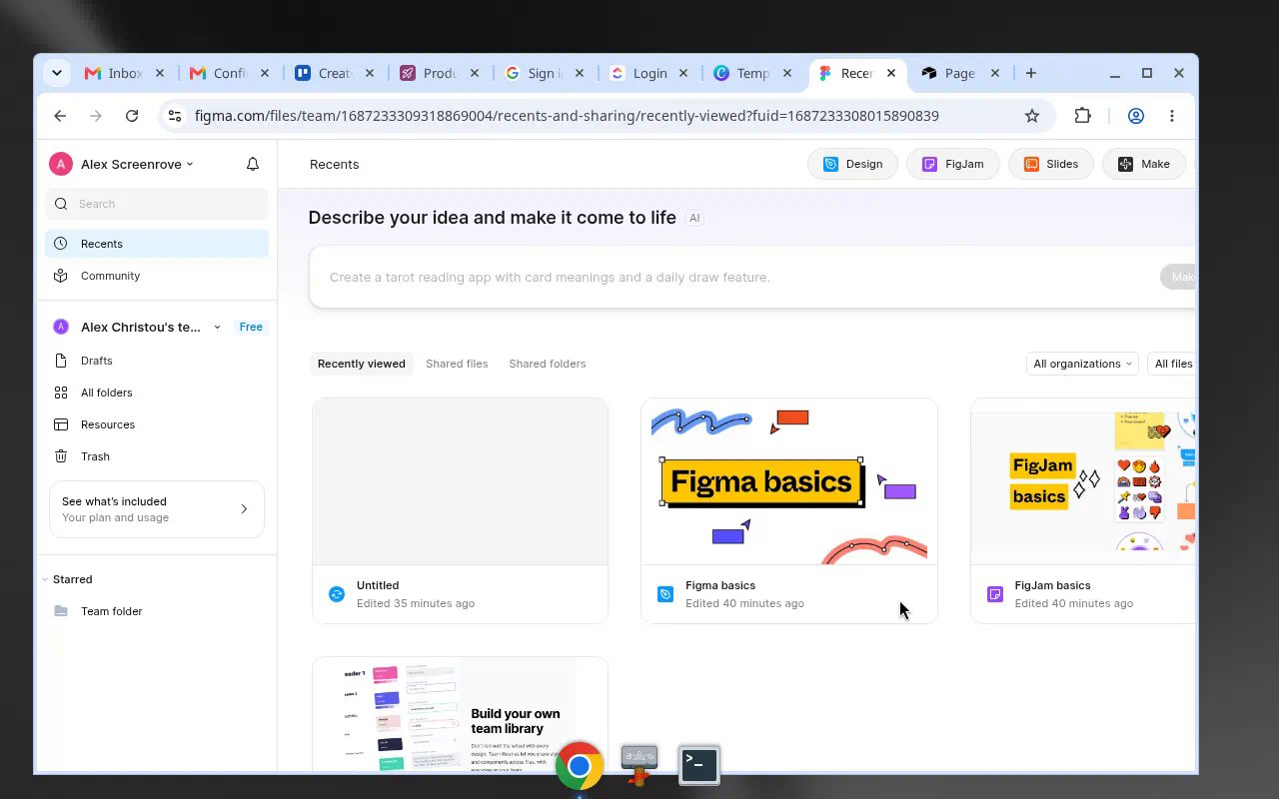The height and width of the screenshot is (799, 1279).
Task: Open the notifications bell
Action: (253, 164)
